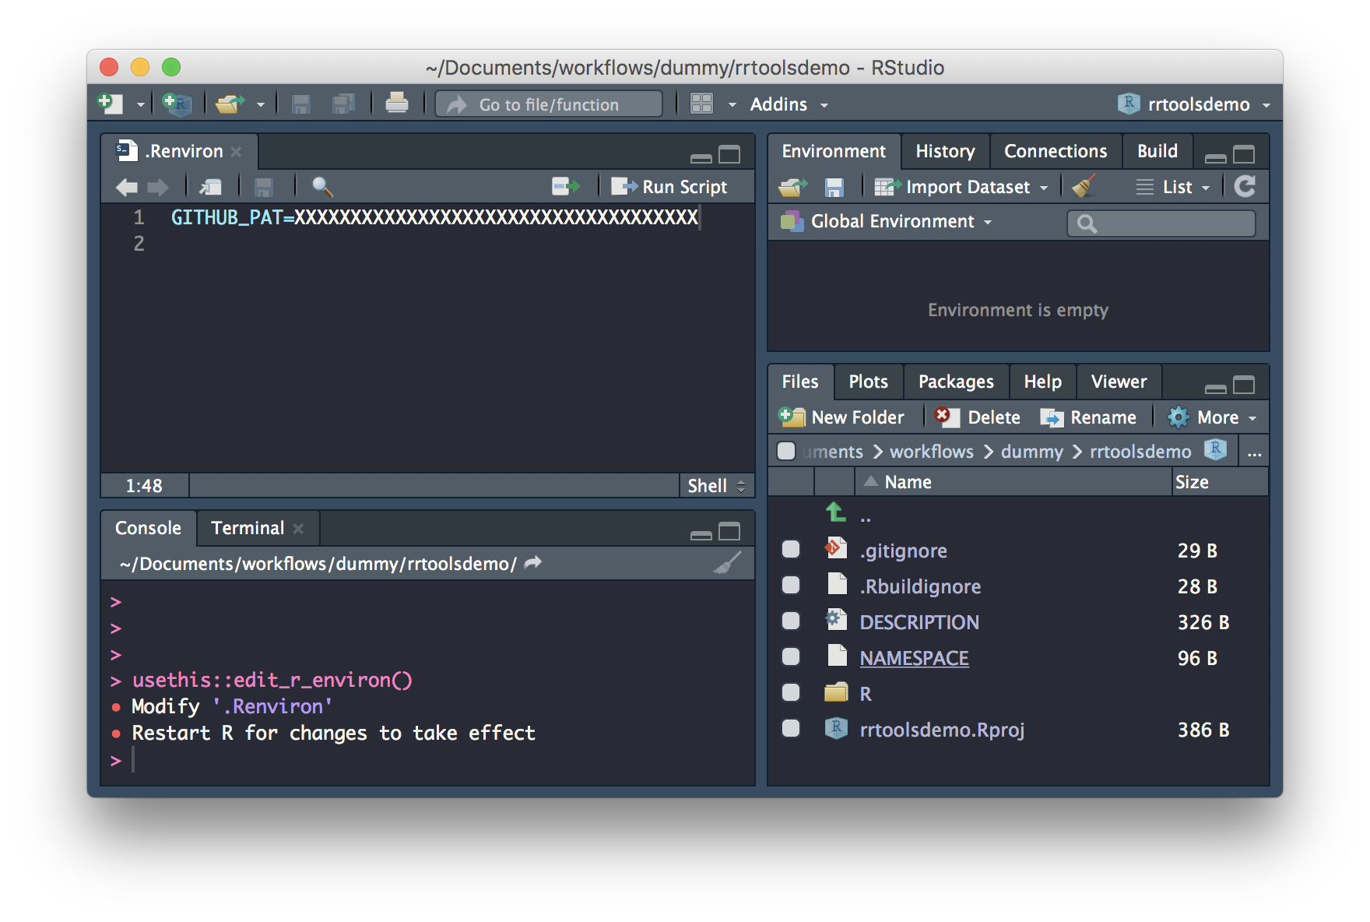Switch to the Plots tab
Image resolution: width=1370 pixels, height=922 pixels.
[x=868, y=382]
